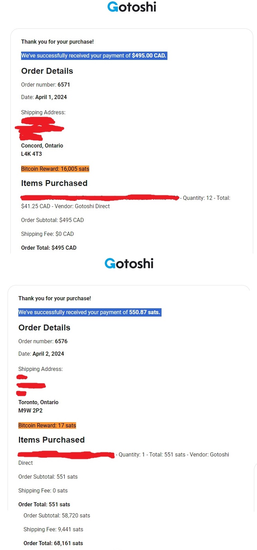Click the second Gotoshi logo
257x550 pixels.
[x=129, y=264]
